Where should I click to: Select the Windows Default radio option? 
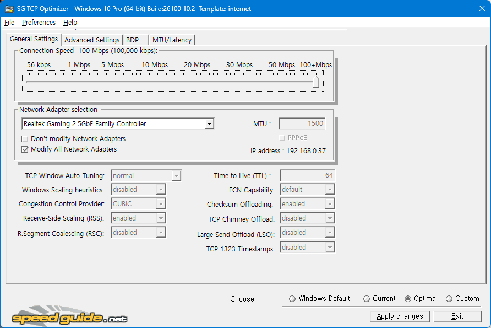tap(292, 299)
